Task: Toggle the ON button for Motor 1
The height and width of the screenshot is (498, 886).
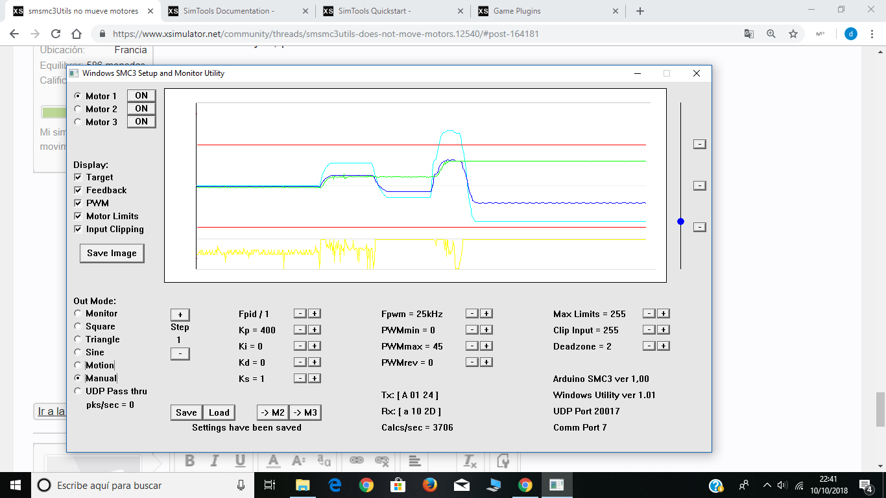Action: pos(141,95)
